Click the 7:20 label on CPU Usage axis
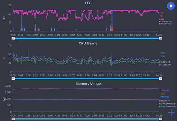177x121 pixels. click(x=87, y=75)
